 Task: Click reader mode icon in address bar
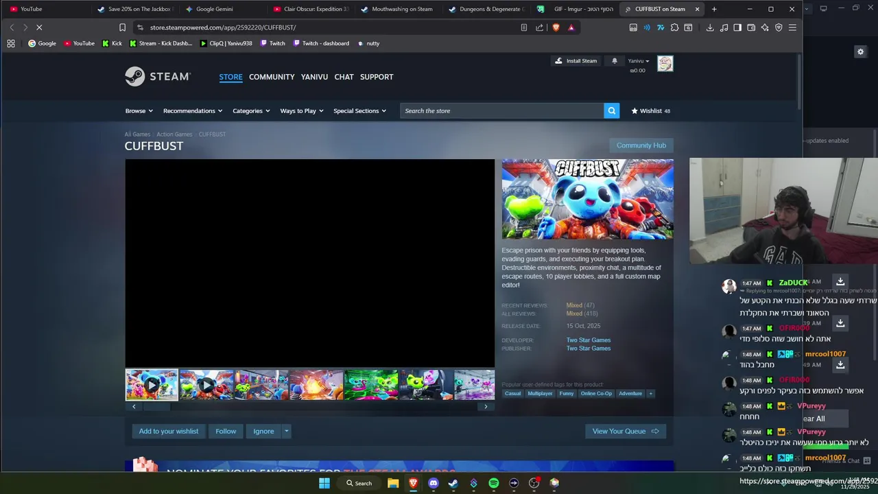[523, 27]
